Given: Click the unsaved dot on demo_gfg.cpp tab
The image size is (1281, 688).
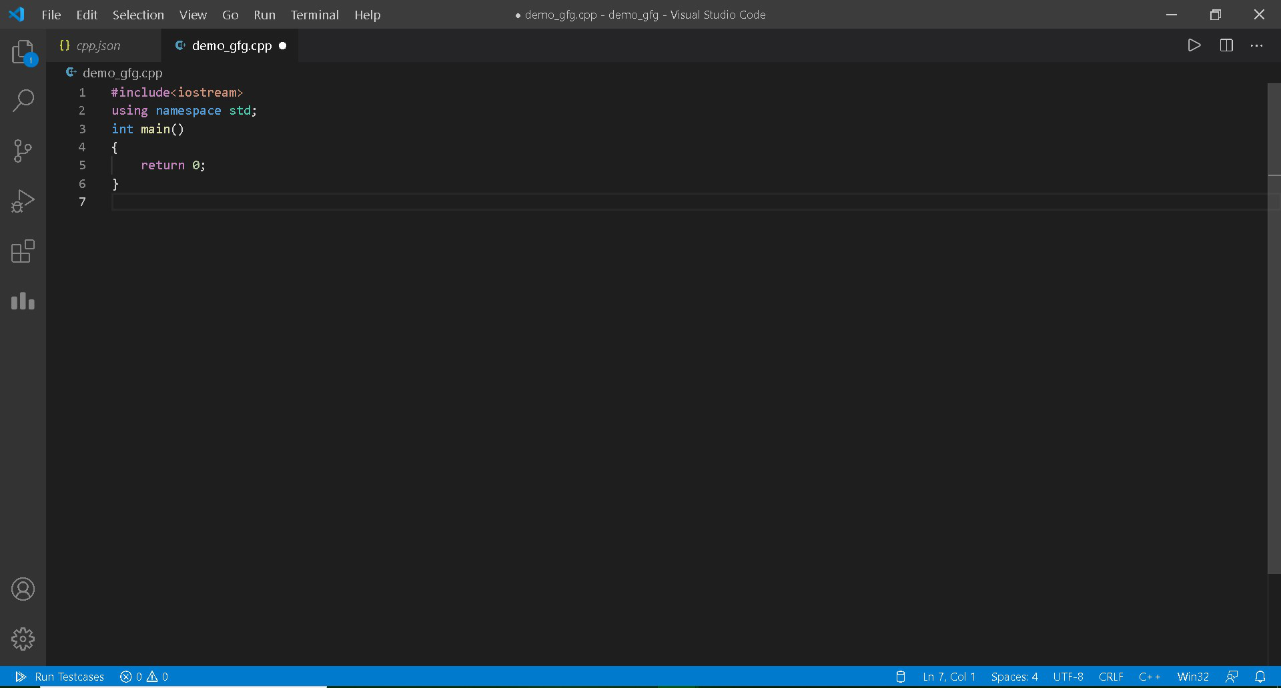Looking at the screenshot, I should coord(283,45).
